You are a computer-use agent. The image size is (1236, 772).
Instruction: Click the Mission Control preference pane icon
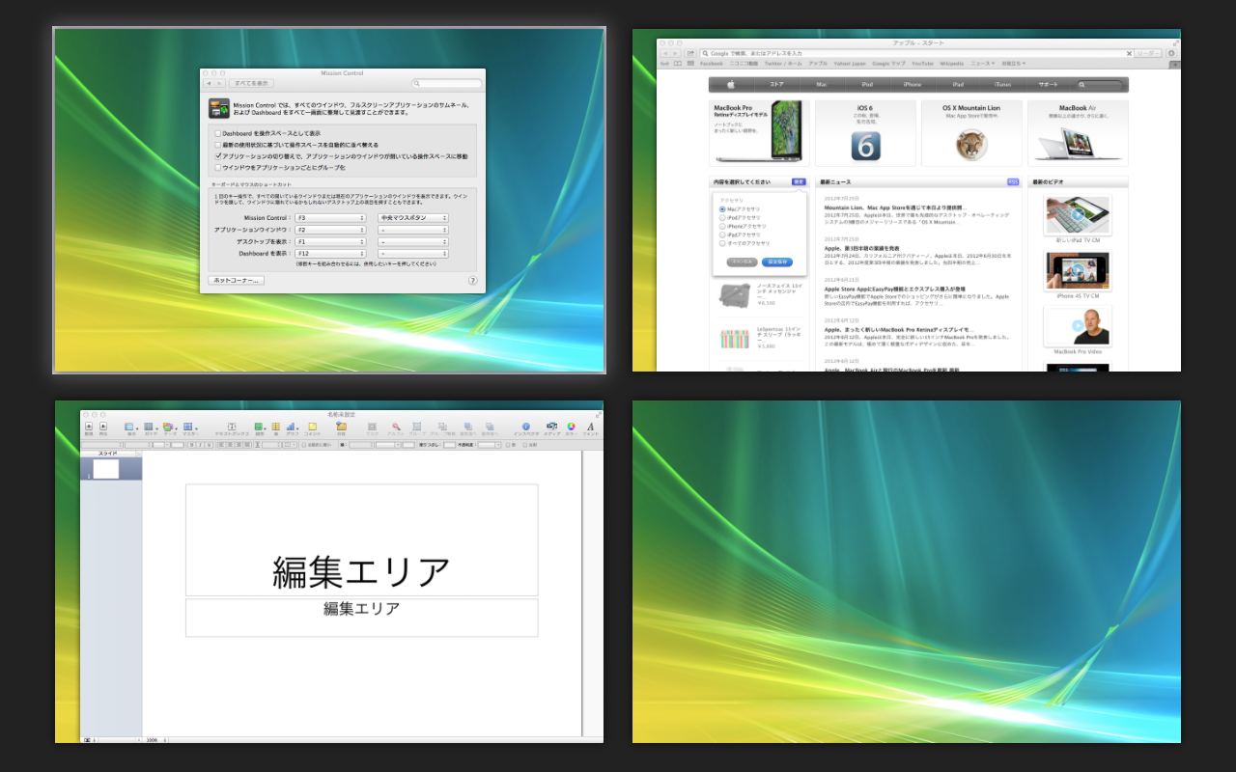tap(218, 109)
